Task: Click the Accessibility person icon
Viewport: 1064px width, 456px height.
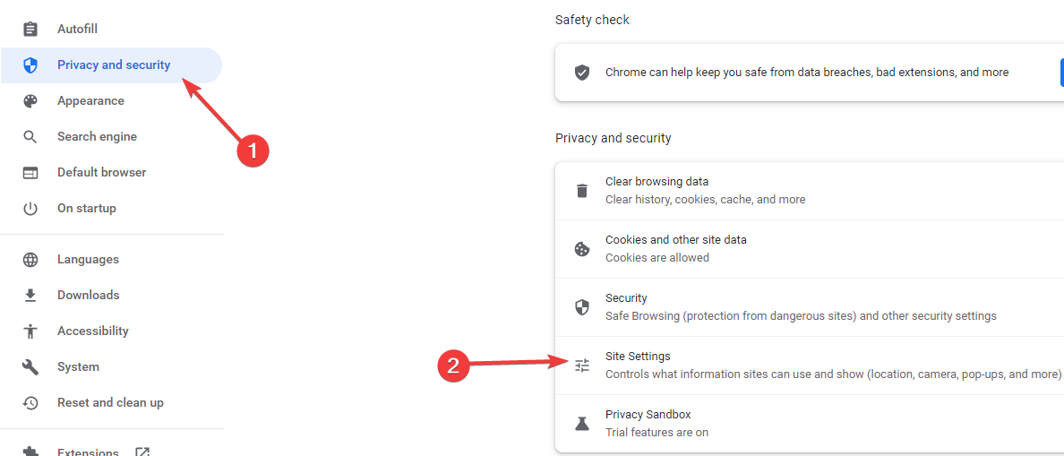Action: point(30,331)
